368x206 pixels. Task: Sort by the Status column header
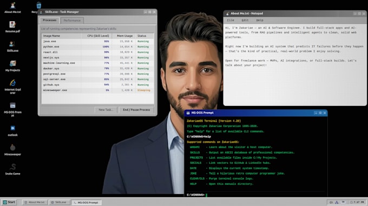click(145, 36)
